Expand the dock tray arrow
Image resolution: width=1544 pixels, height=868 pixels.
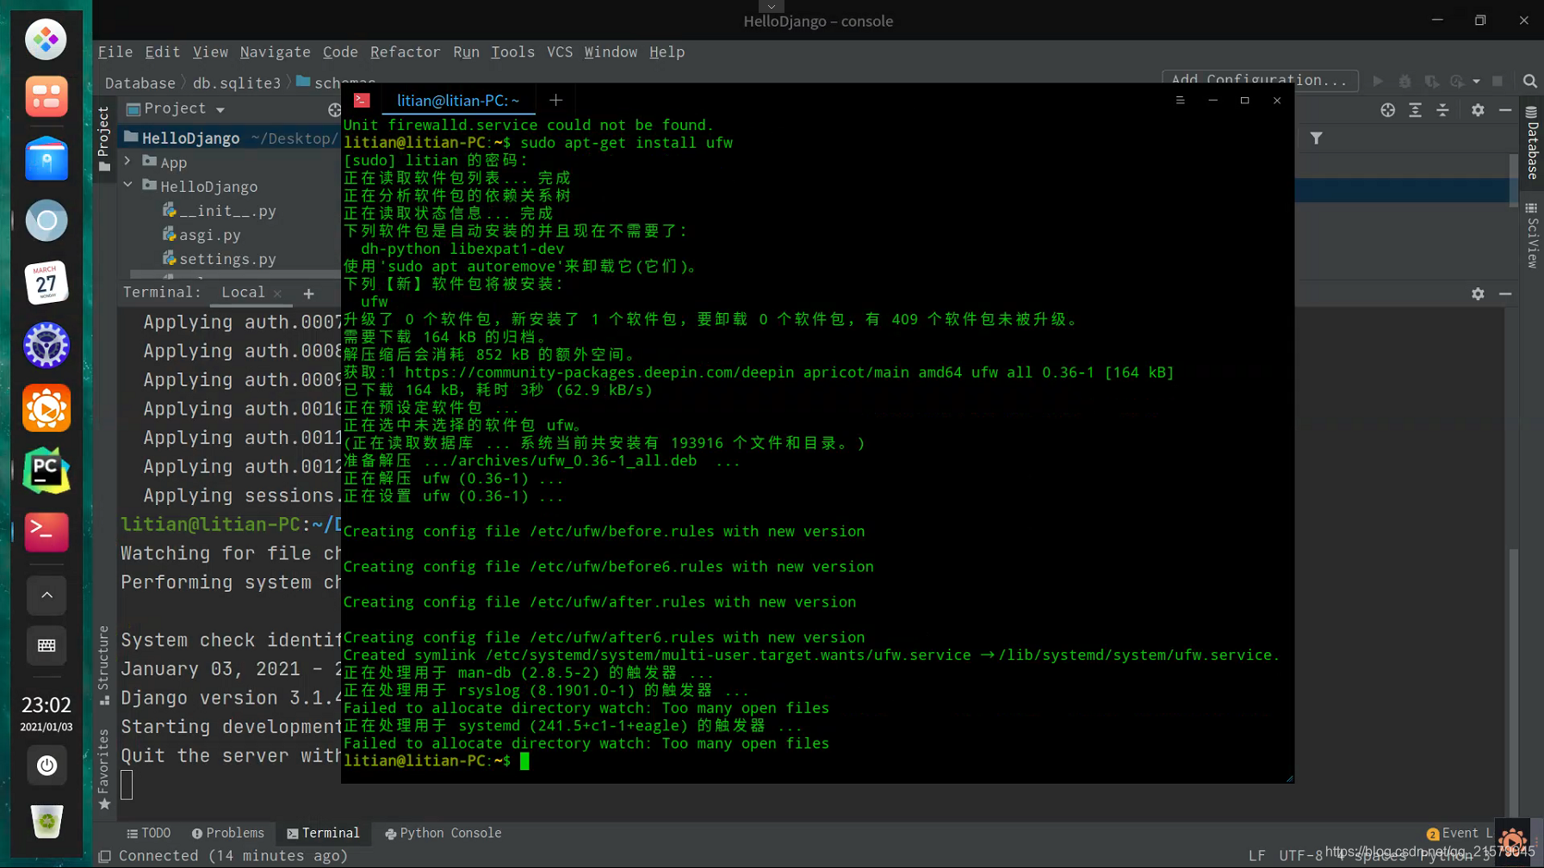click(x=47, y=595)
